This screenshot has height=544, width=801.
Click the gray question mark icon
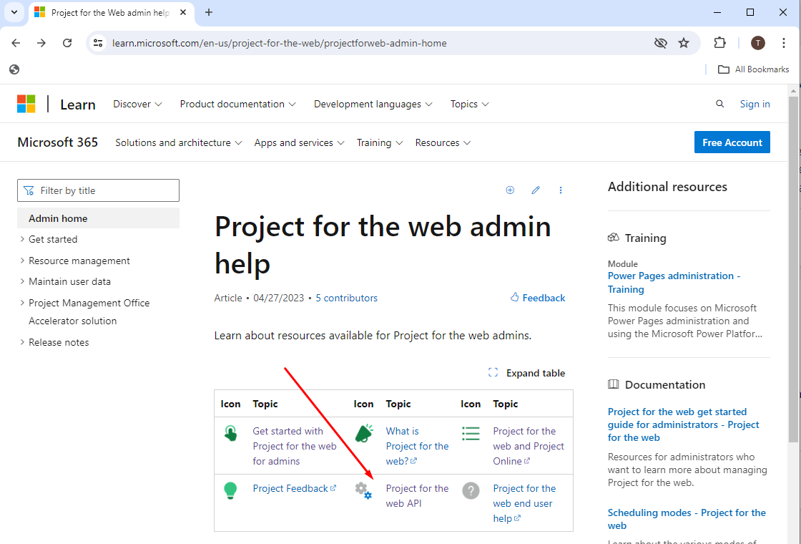click(x=471, y=491)
